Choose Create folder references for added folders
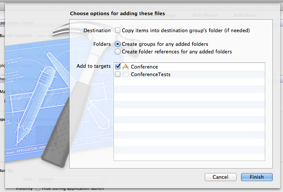Image resolution: width=283 pixels, height=192 pixels. click(118, 52)
